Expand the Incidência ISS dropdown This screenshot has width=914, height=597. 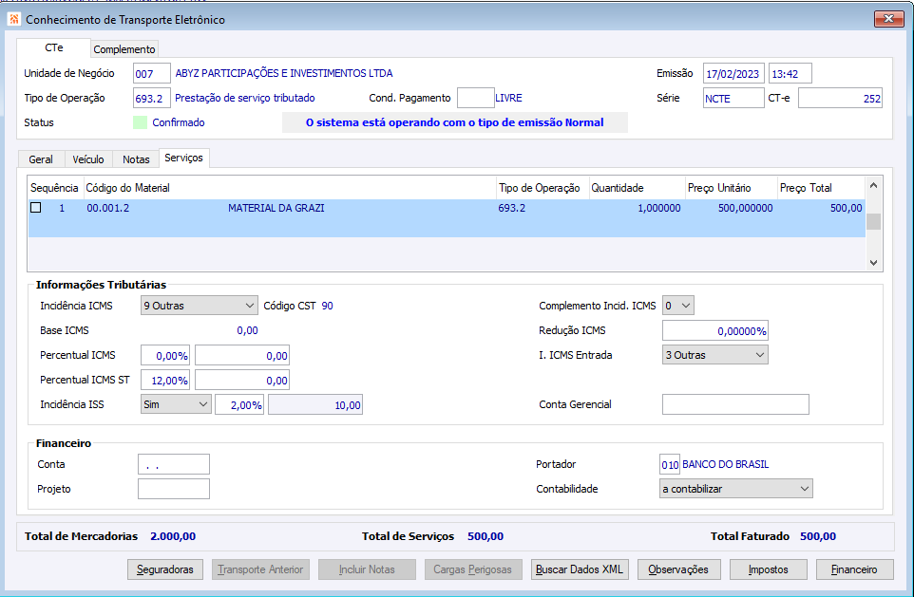tap(176, 404)
